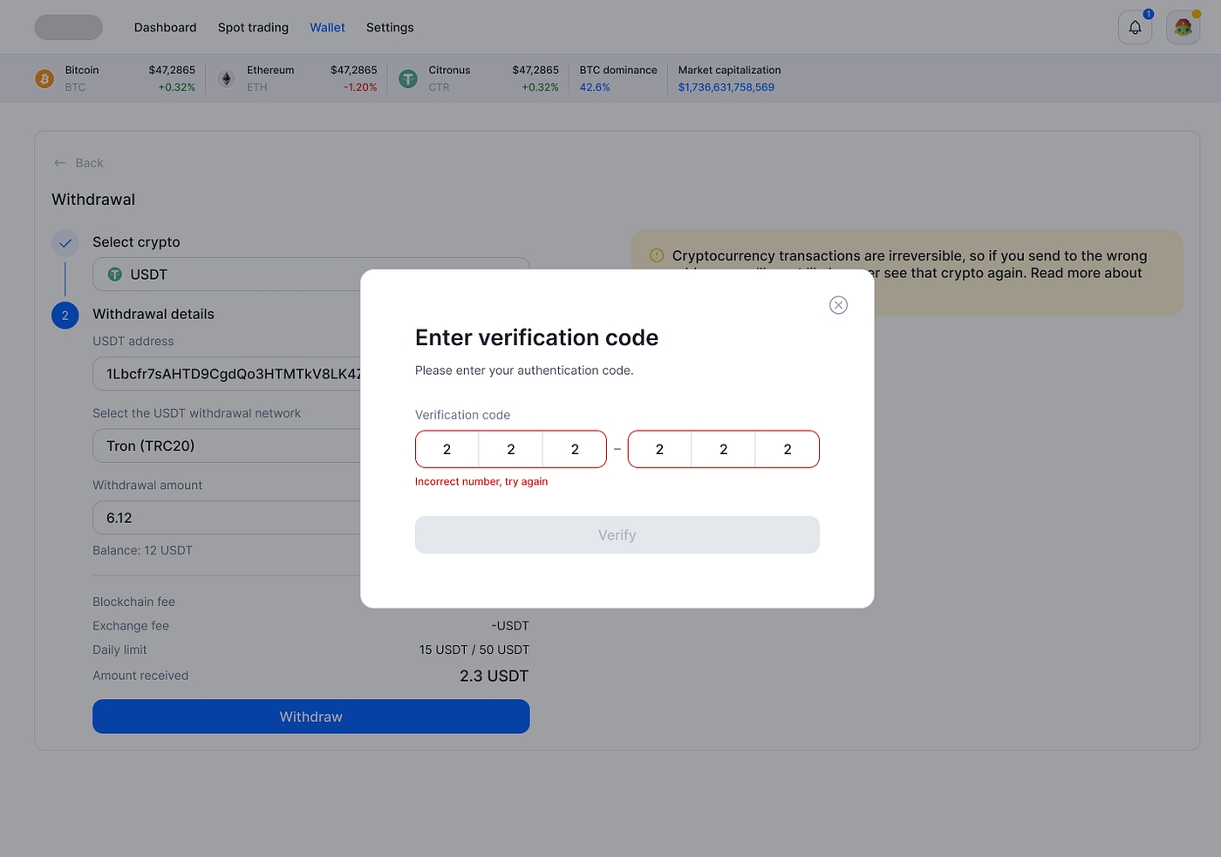Open the notifications bell
This screenshot has height=857, width=1221.
click(1135, 28)
